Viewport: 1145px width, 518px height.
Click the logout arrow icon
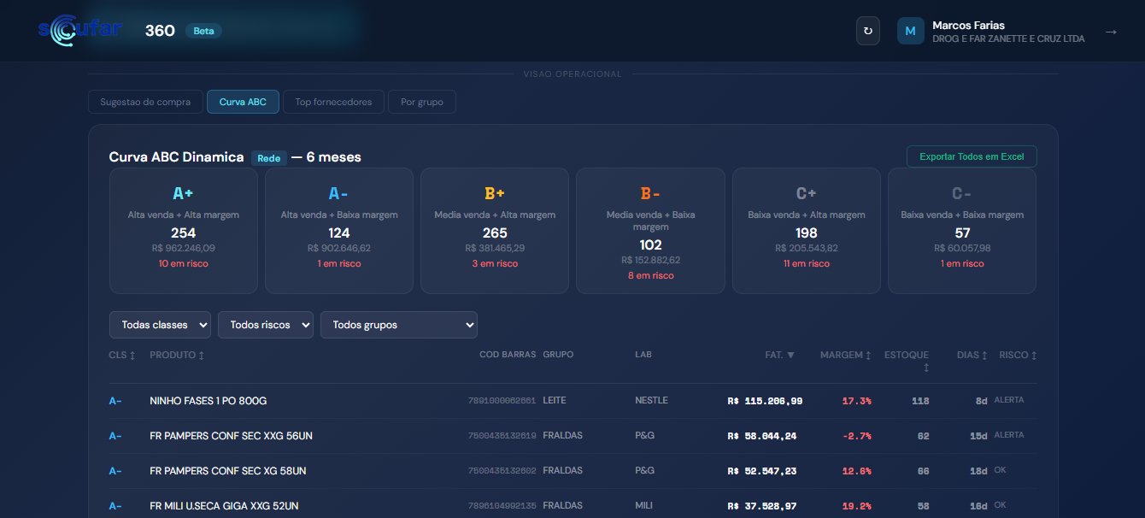click(1111, 32)
